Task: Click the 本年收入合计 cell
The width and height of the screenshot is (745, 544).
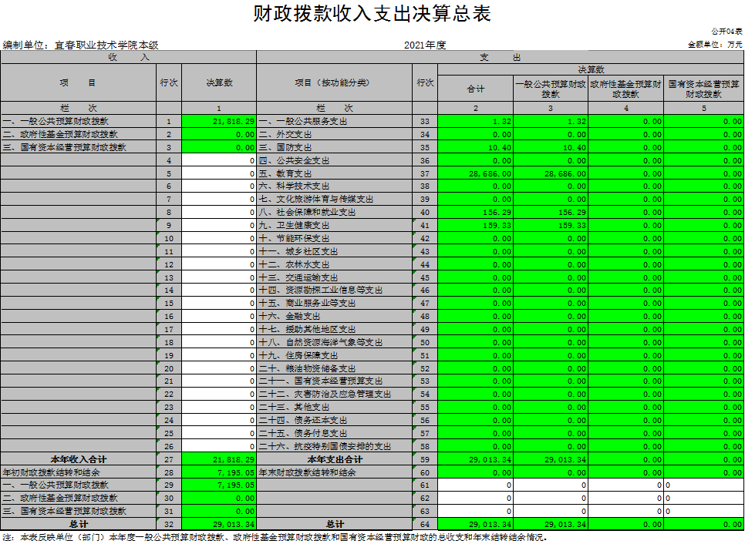Action: tap(77, 459)
